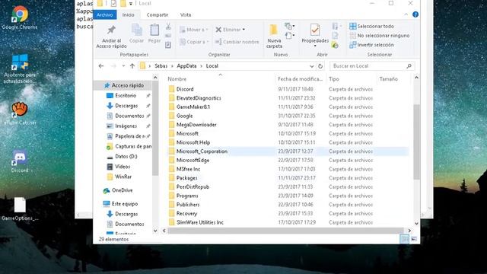
Task: Switch to large icons view in status bar
Action: pos(414,239)
